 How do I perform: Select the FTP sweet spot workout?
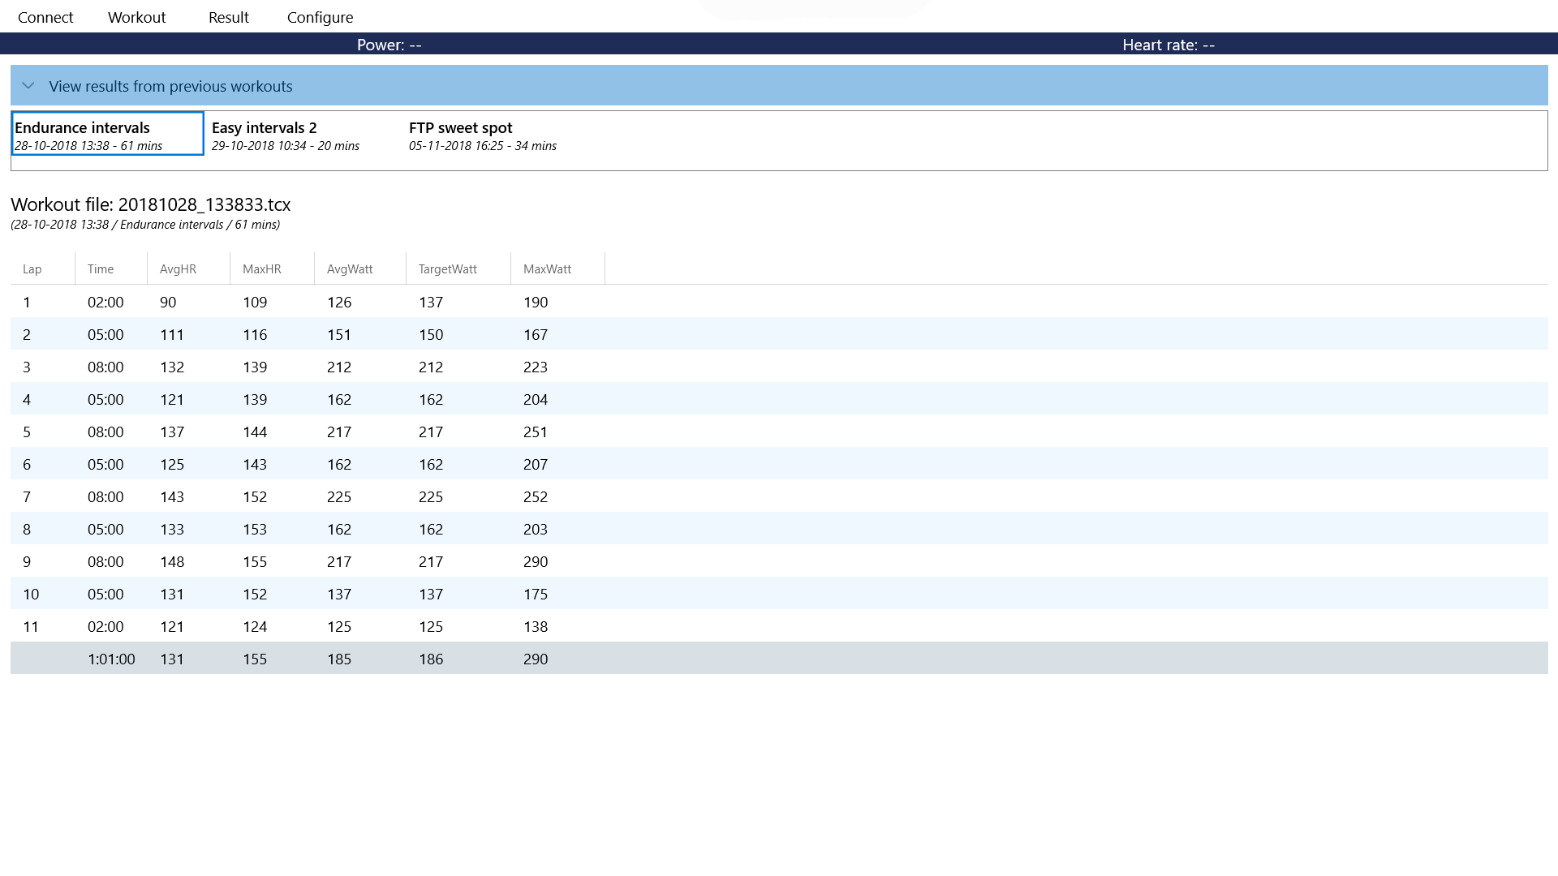point(482,135)
